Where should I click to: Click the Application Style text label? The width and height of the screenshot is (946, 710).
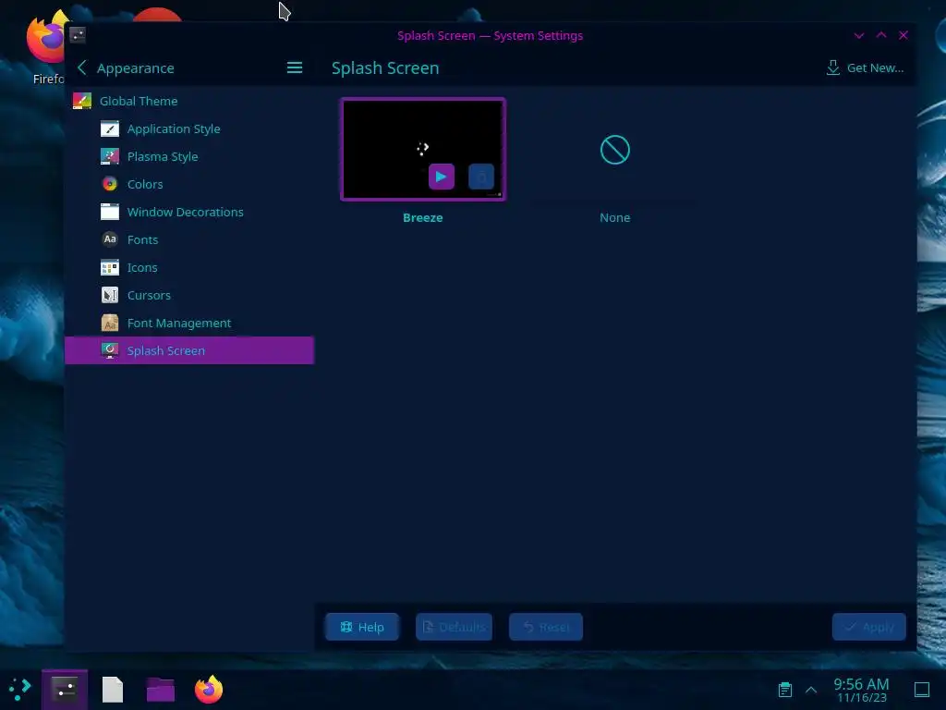pos(174,129)
